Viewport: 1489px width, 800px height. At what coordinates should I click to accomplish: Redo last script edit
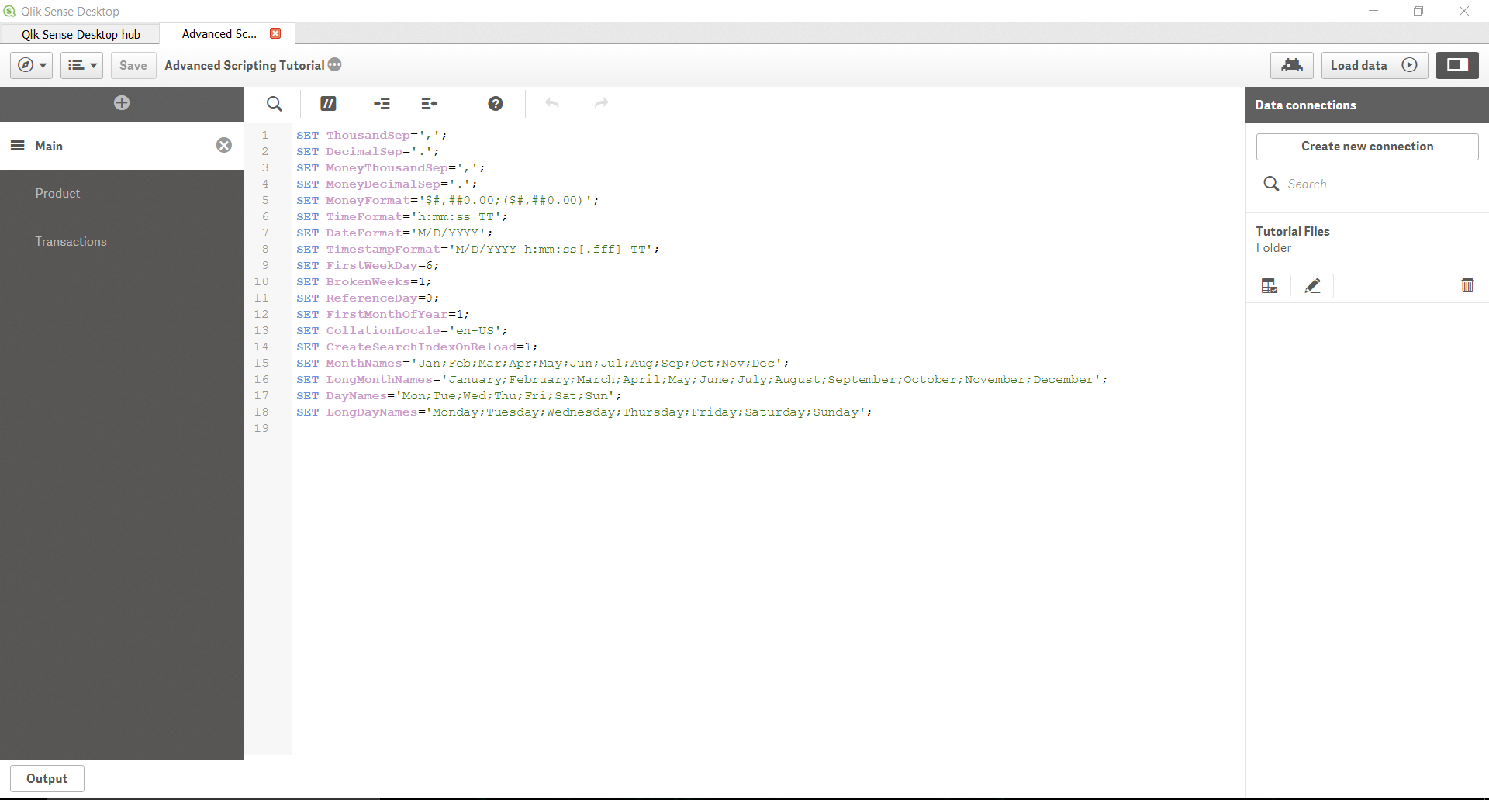[x=601, y=104]
